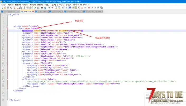
Task: Run macro multiple times icon
Action: 98,8
